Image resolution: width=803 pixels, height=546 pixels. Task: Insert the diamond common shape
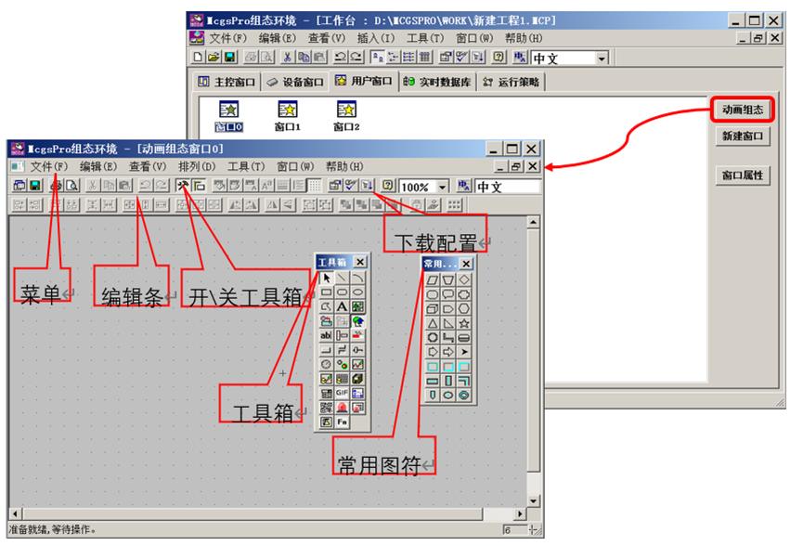[464, 280]
